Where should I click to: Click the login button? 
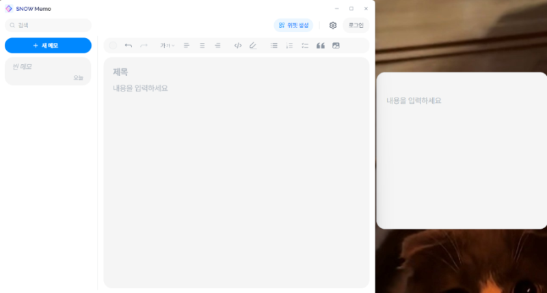pyautogui.click(x=356, y=25)
